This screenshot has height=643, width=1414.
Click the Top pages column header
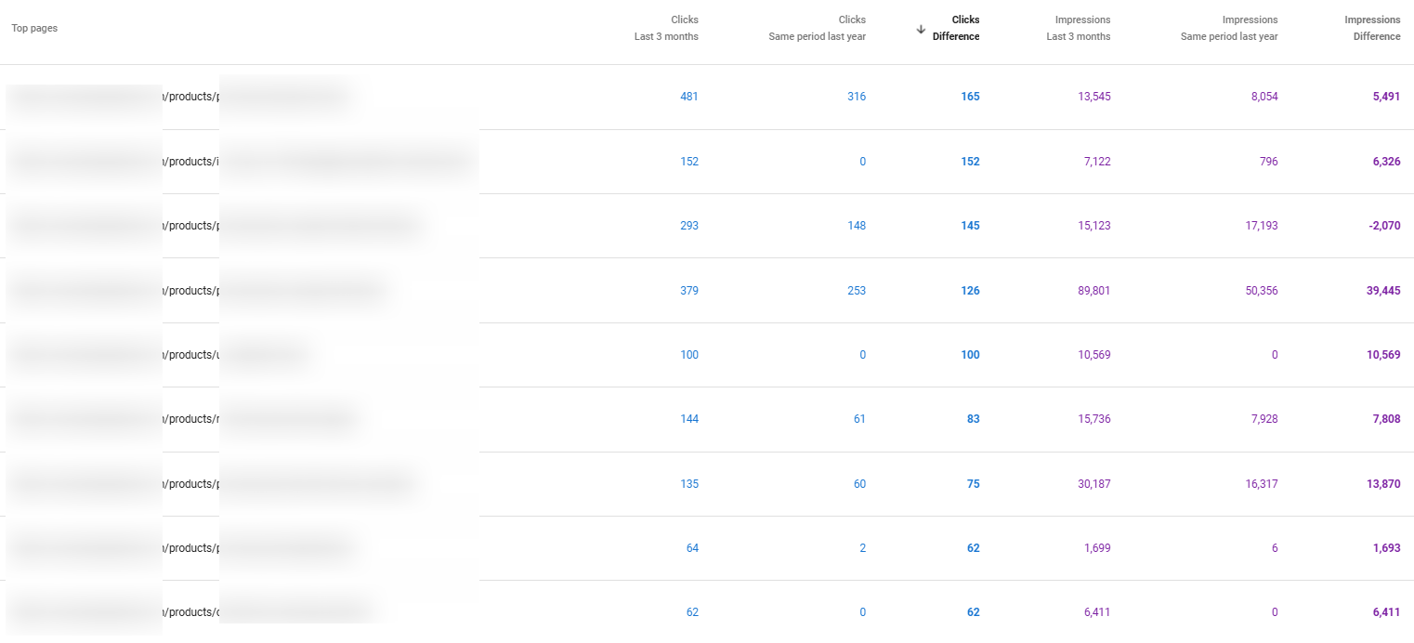(x=34, y=29)
